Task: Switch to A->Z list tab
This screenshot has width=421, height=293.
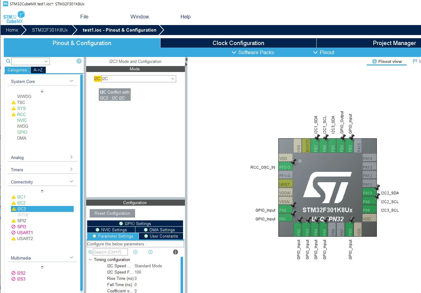Action: click(38, 70)
